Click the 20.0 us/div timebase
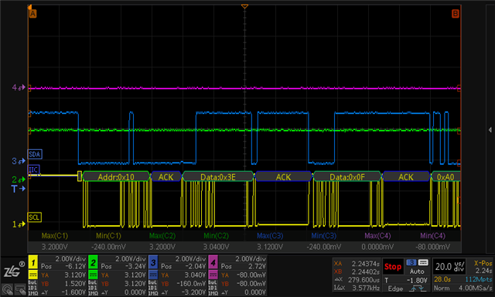The height and width of the screenshot is (297, 495). click(450, 267)
